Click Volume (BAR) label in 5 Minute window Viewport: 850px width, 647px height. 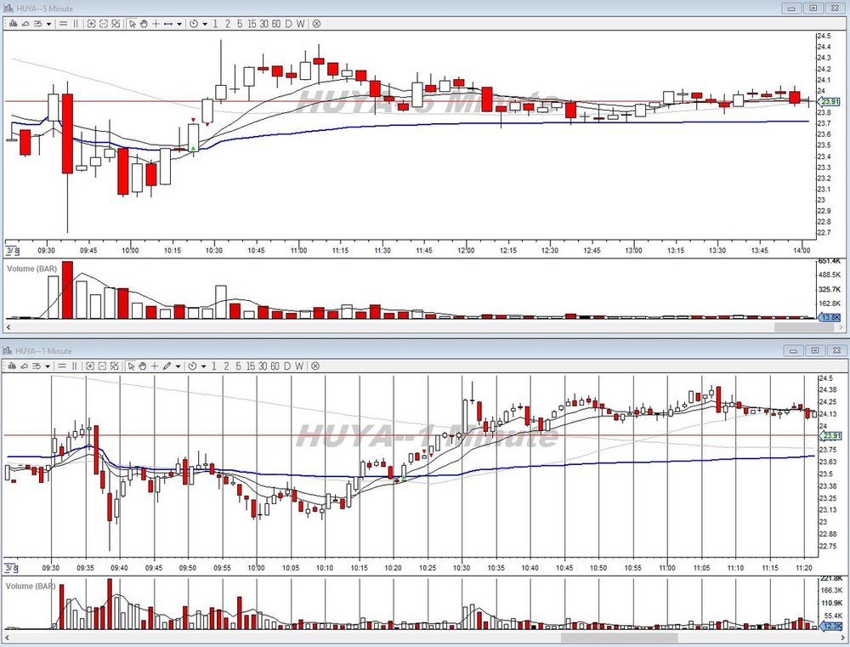click(x=32, y=269)
